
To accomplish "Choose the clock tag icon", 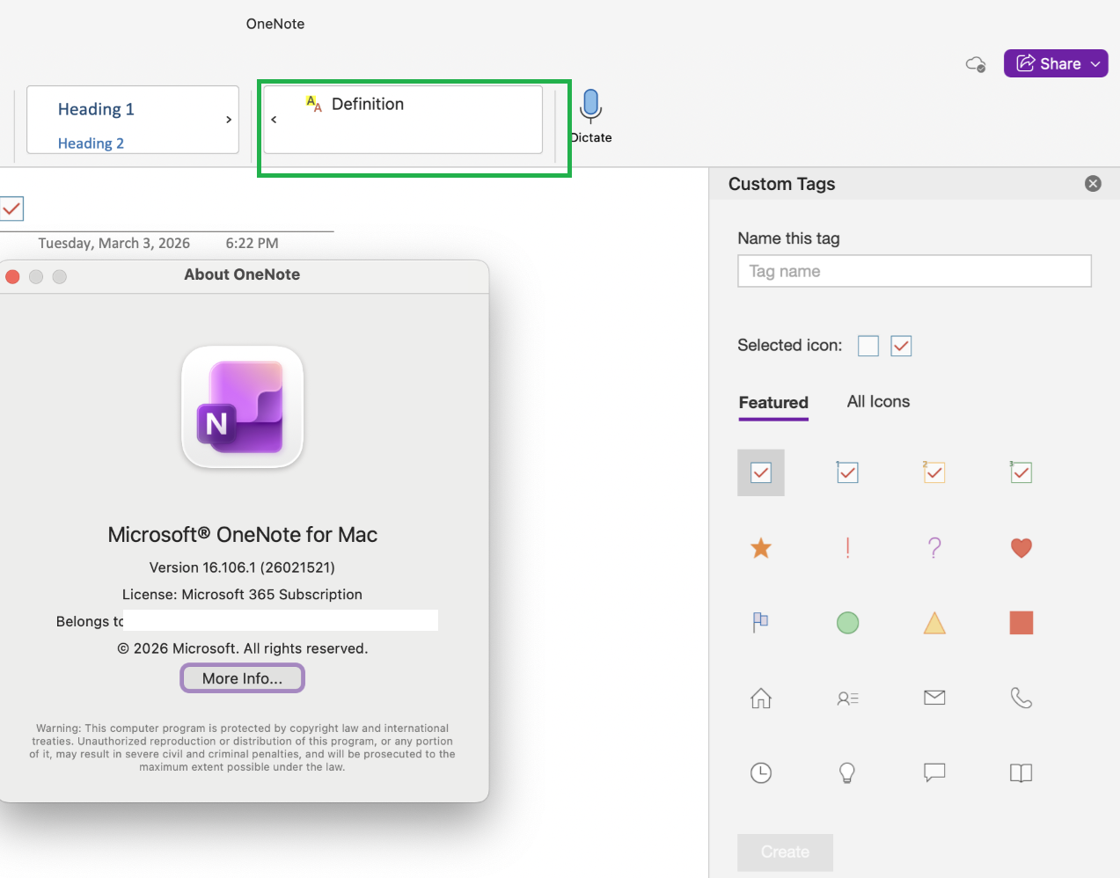I will point(761,773).
